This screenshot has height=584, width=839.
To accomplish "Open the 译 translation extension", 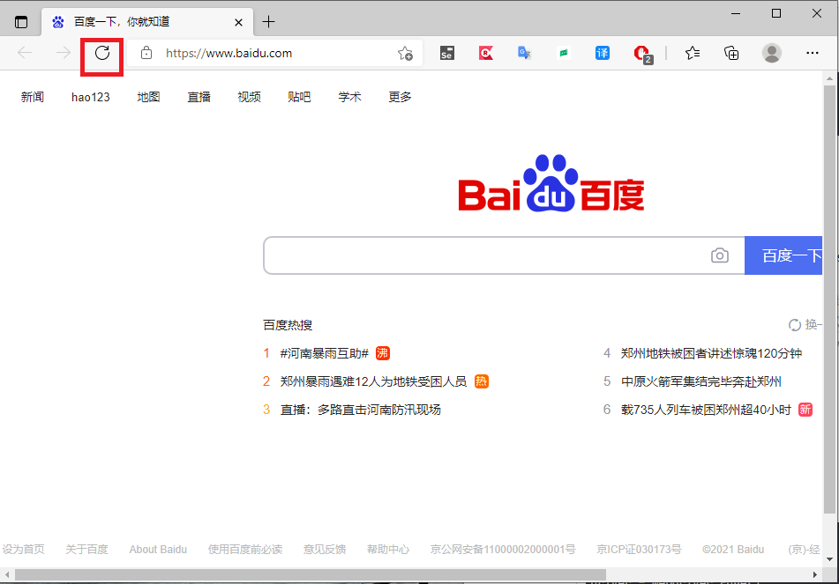I will pyautogui.click(x=602, y=53).
